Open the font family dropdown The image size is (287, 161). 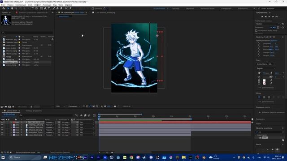[265, 64]
